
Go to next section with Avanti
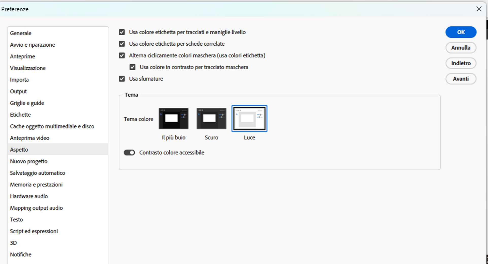click(461, 79)
